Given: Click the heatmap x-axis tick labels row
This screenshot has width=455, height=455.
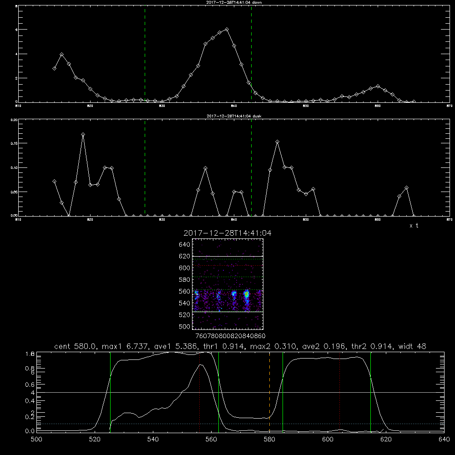Looking at the screenshot, I should [230, 336].
